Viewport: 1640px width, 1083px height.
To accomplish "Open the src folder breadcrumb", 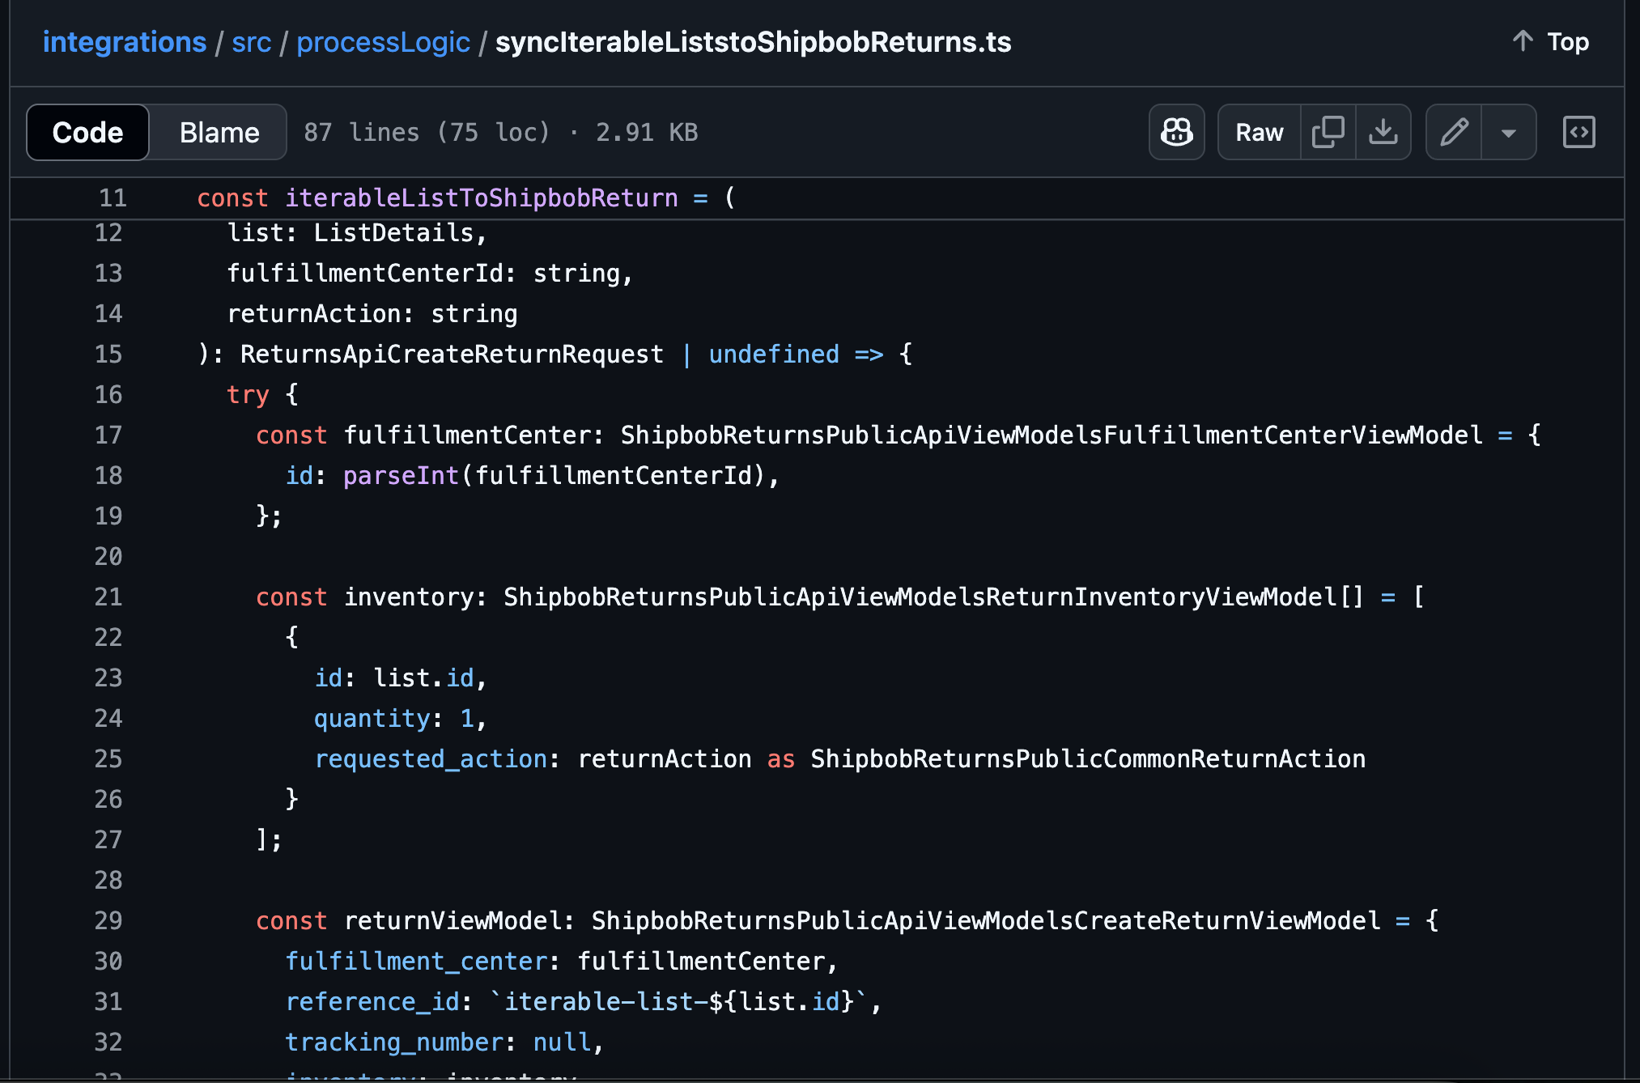I will click(251, 42).
